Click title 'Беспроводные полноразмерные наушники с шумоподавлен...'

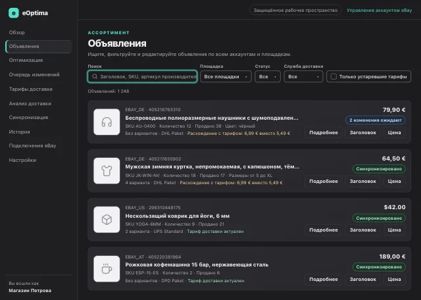click(x=212, y=118)
